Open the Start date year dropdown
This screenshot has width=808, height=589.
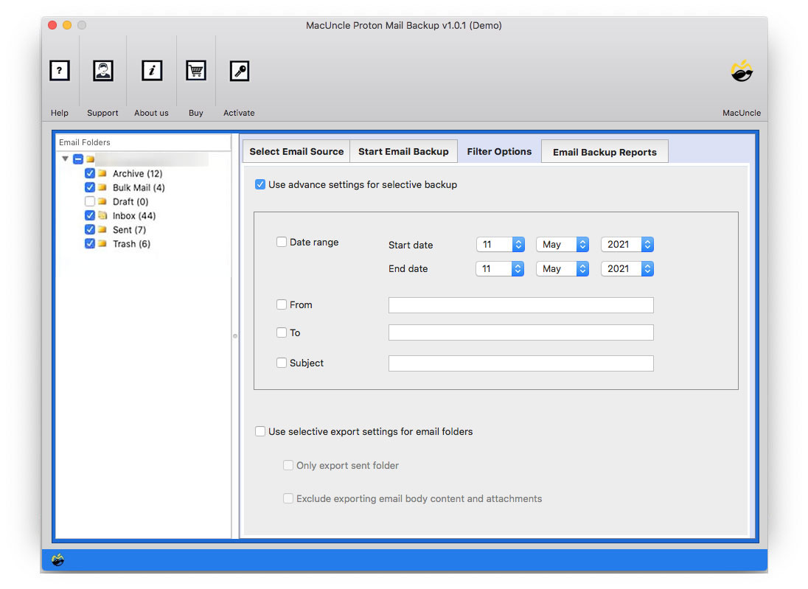pyautogui.click(x=627, y=244)
